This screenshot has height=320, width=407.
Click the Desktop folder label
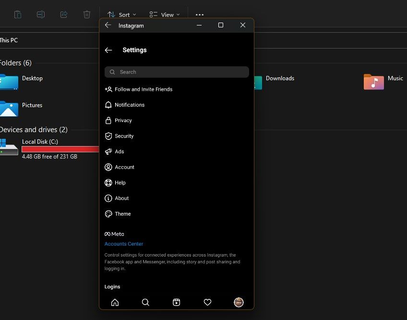32,78
